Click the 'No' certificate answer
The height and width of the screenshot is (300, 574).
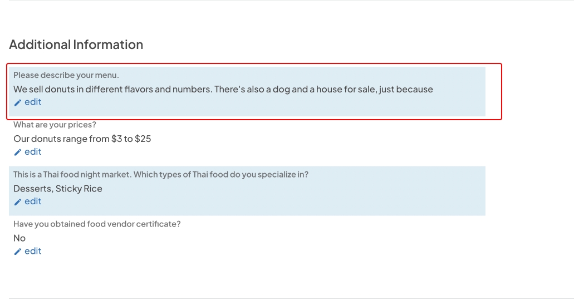pos(19,238)
